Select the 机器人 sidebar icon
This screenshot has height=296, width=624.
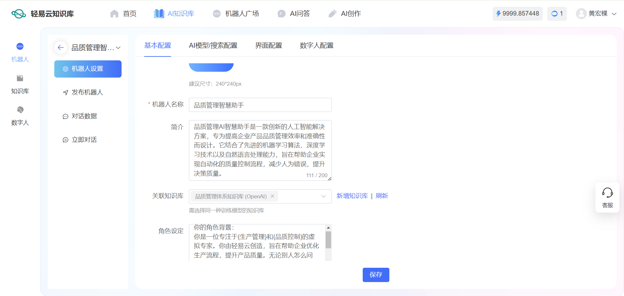tap(20, 46)
